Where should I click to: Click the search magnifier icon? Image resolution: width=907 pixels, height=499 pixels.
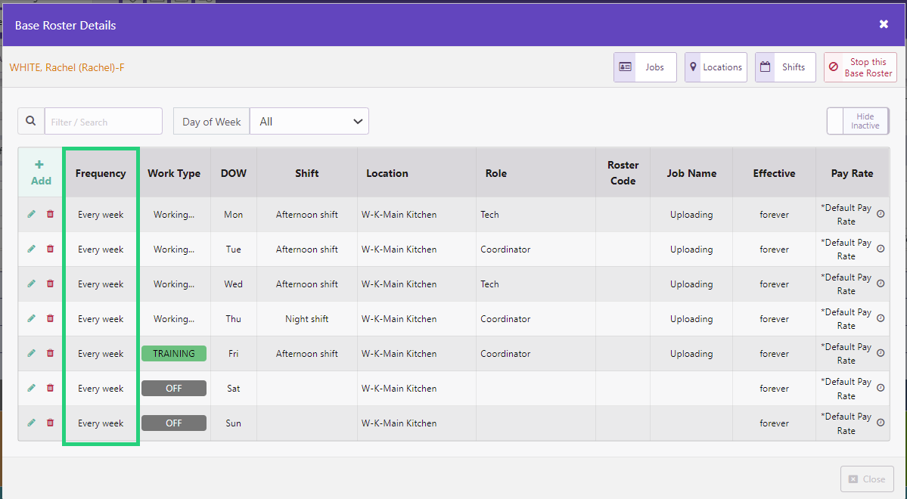(31, 120)
